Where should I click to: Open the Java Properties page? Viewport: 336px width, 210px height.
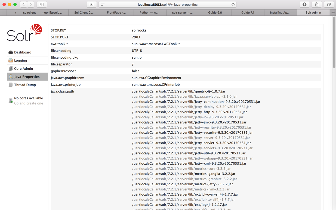[27, 77]
